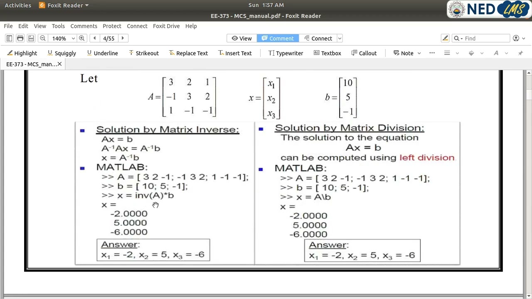Click the highlighter pen icon near Find
Image resolution: width=532 pixels, height=299 pixels.
pos(445,38)
